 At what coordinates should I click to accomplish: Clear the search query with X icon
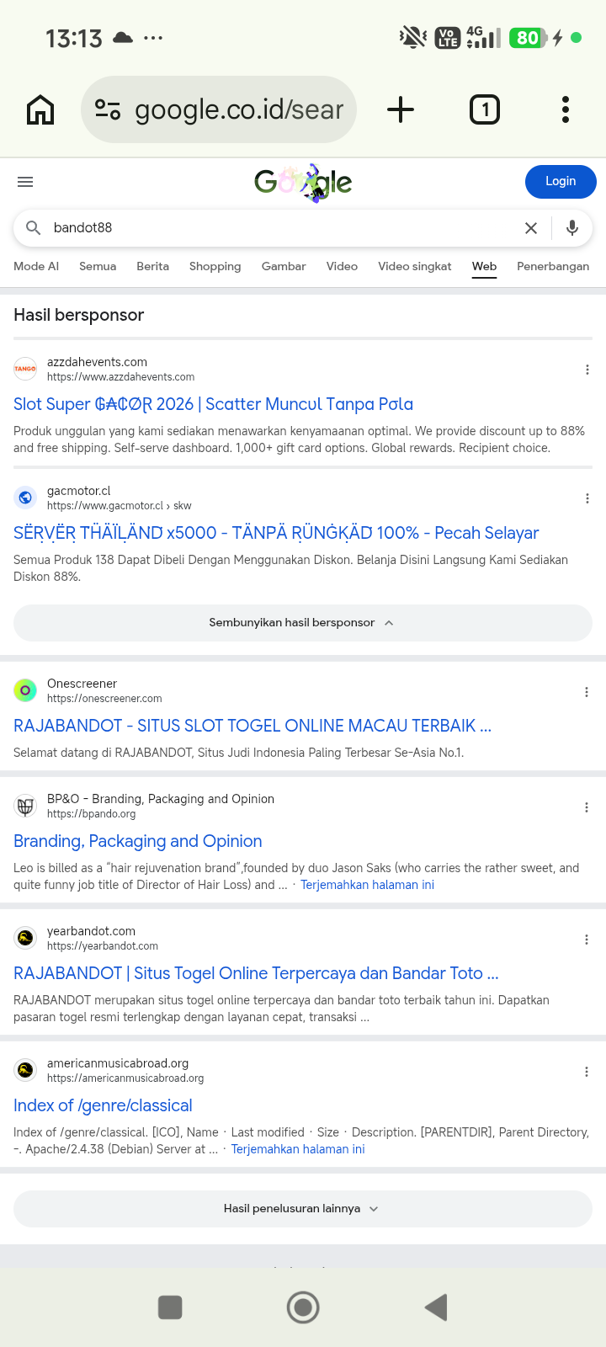pos(531,228)
